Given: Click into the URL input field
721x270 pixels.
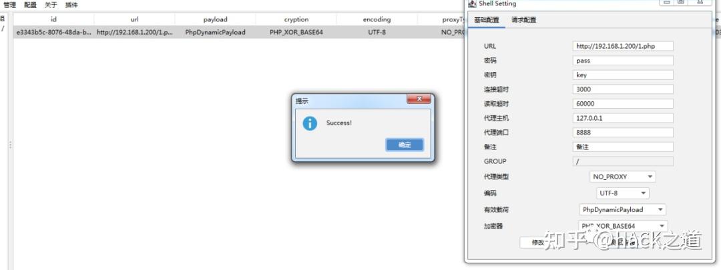Looking at the screenshot, I should pyautogui.click(x=623, y=46).
